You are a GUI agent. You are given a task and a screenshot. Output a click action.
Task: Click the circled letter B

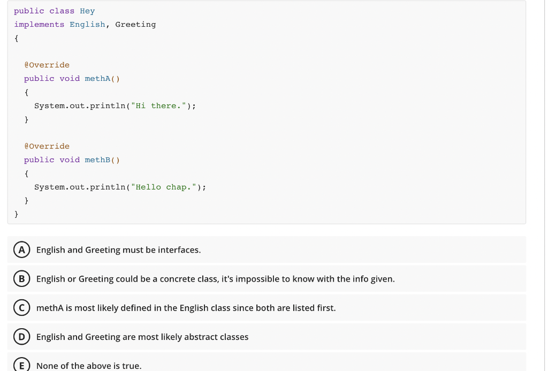[22, 278]
